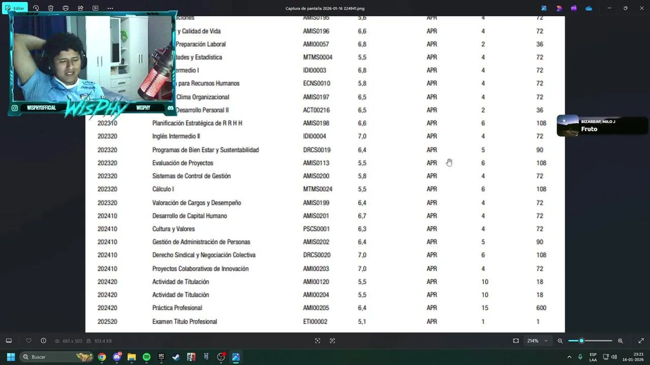Open Google Chrome from the taskbar
This screenshot has height=365, width=650.
coord(102,357)
